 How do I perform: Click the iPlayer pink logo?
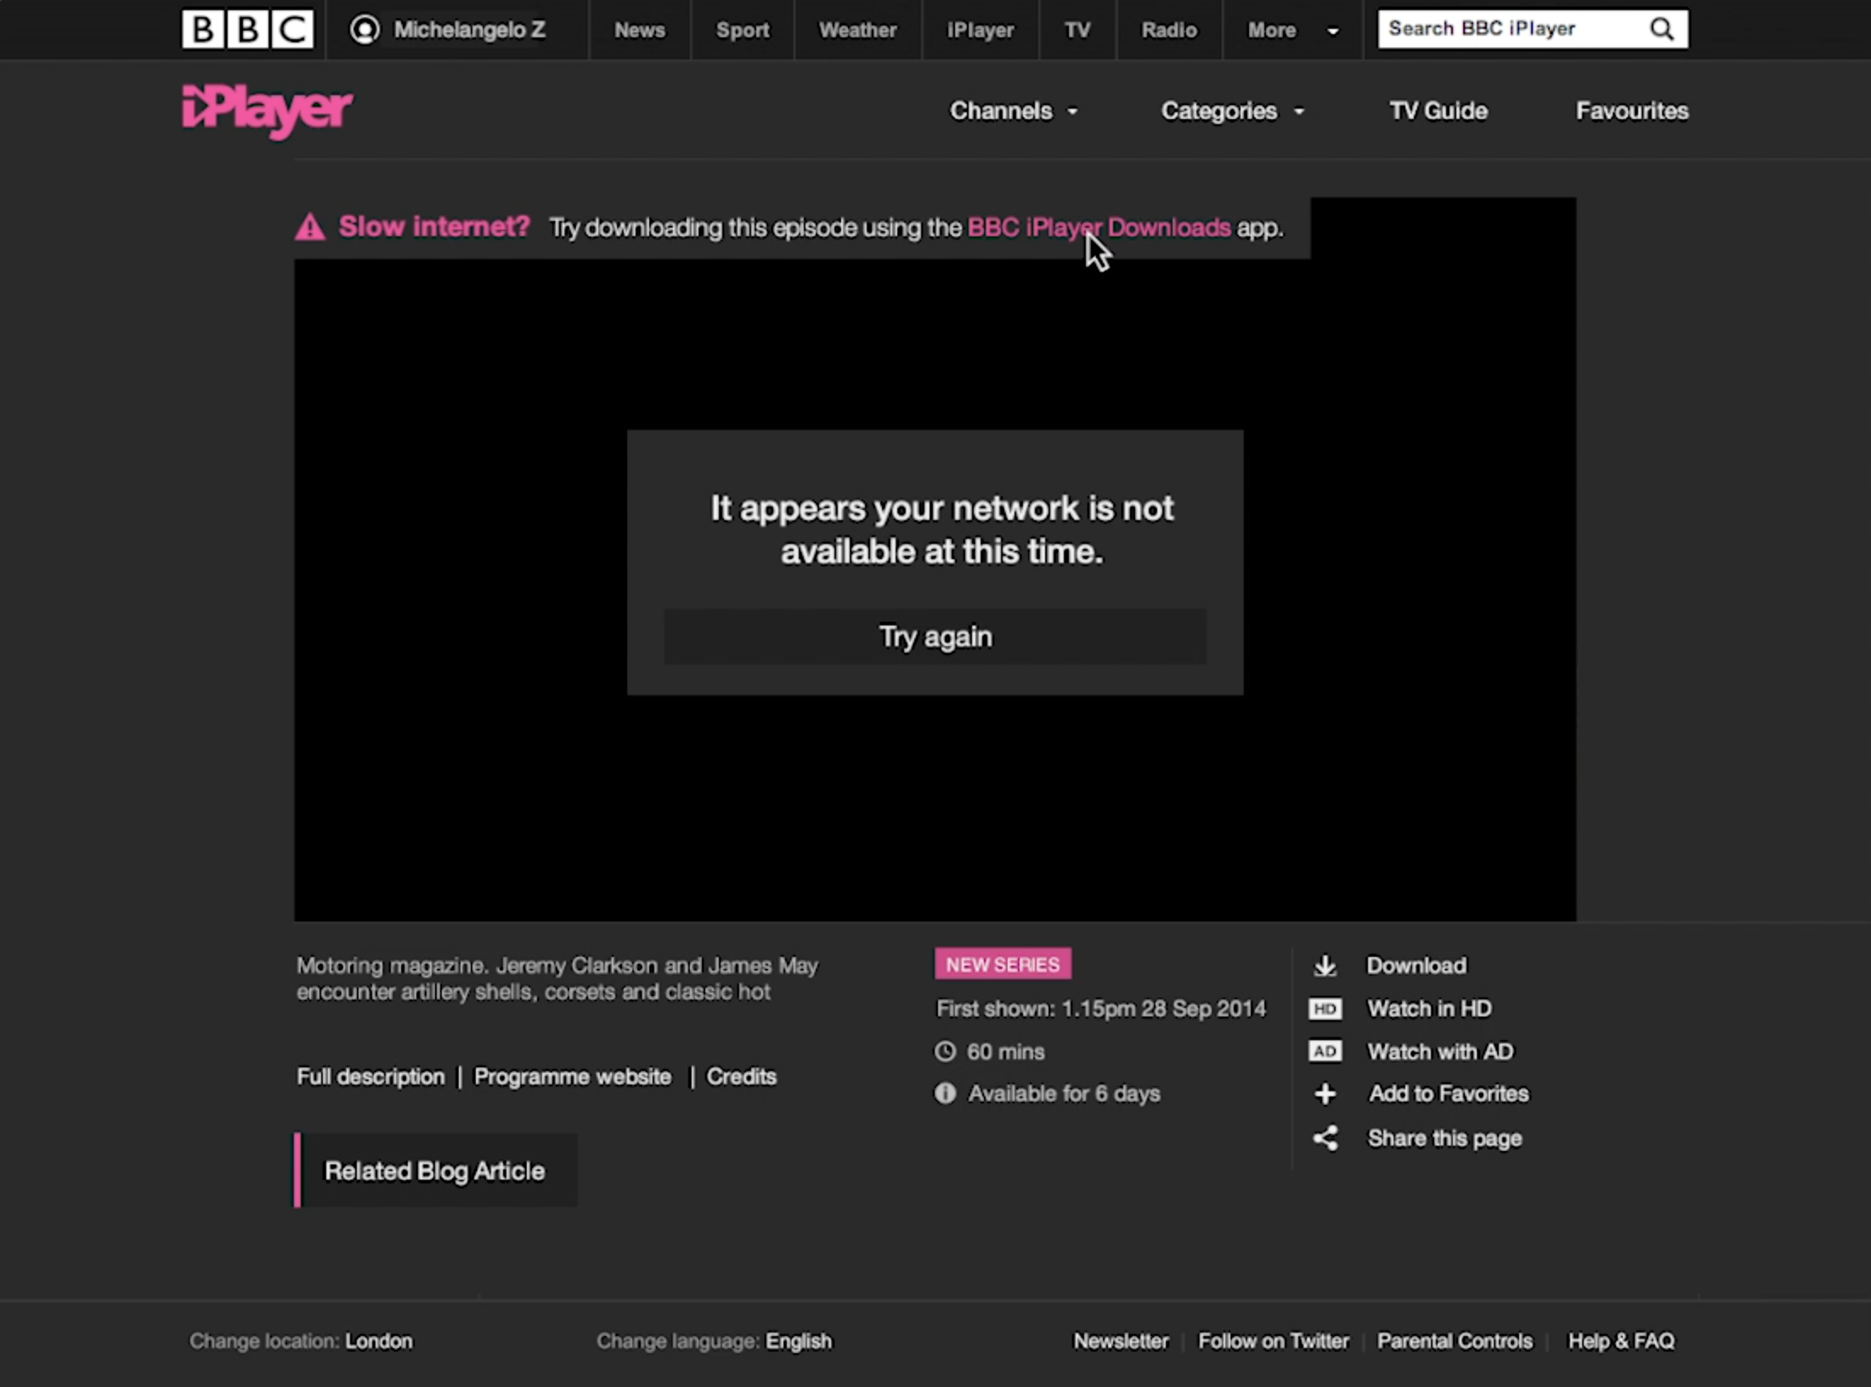(267, 110)
